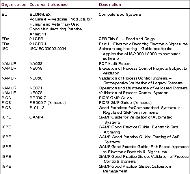The height and width of the screenshot is (174, 190).
Task: Select the 'Management' continuation line
Action: point(115,171)
